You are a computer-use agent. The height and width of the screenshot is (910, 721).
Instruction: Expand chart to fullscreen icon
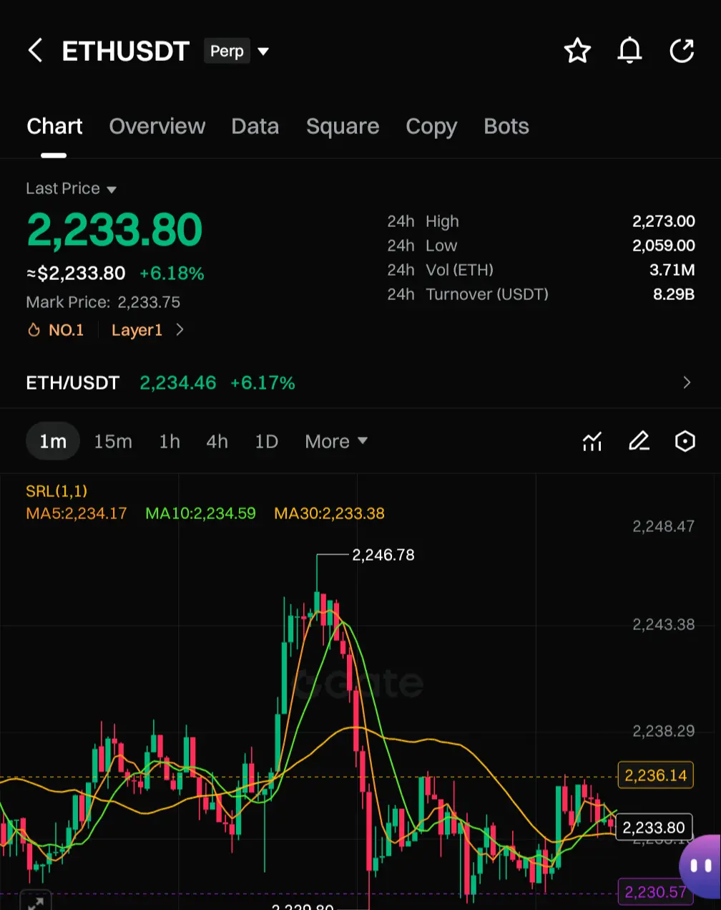click(x=34, y=901)
